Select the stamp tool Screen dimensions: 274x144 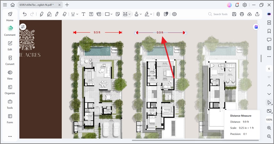[136, 14]
